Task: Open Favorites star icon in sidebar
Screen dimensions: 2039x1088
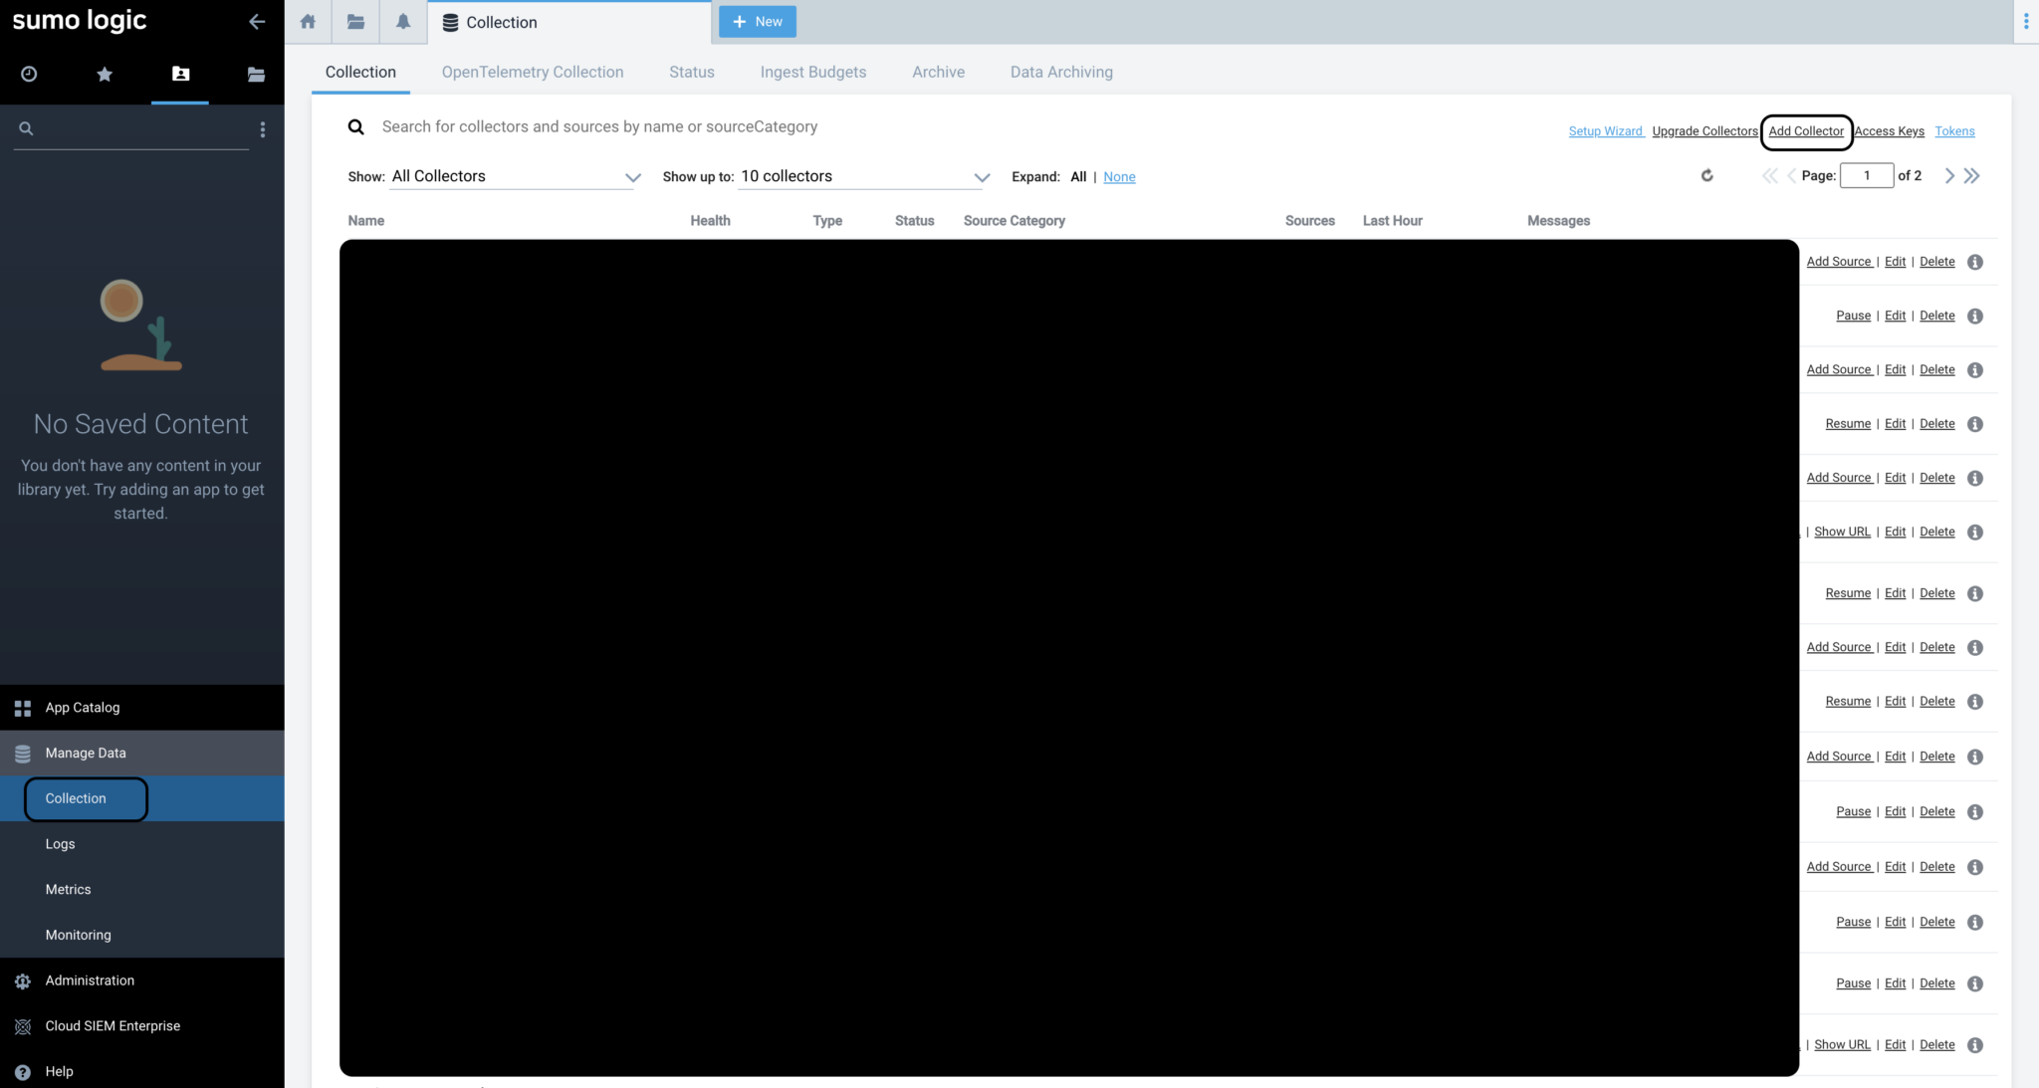Action: pyautogui.click(x=105, y=74)
